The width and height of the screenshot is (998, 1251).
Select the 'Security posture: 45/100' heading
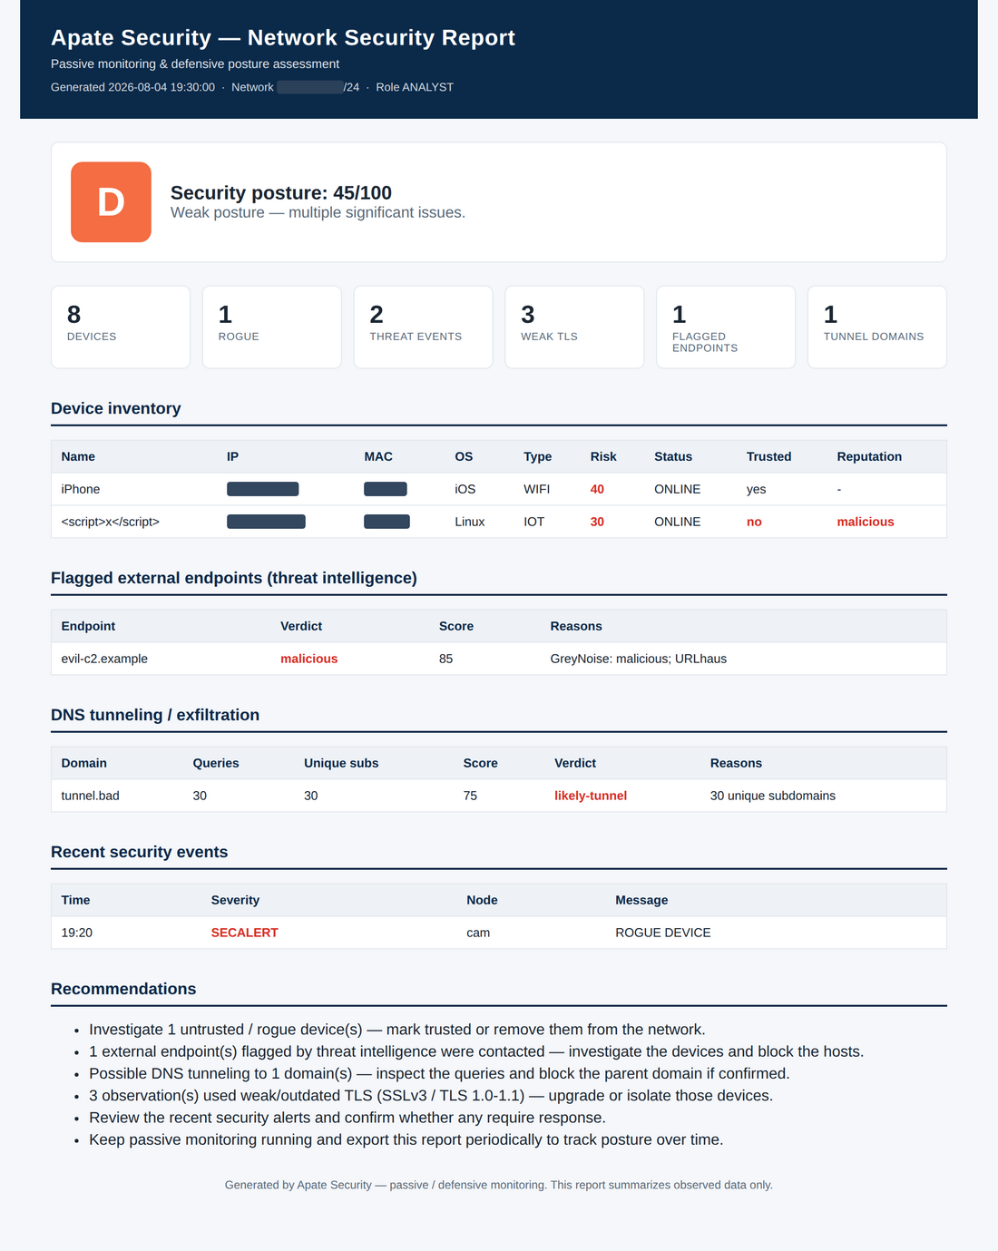[281, 192]
